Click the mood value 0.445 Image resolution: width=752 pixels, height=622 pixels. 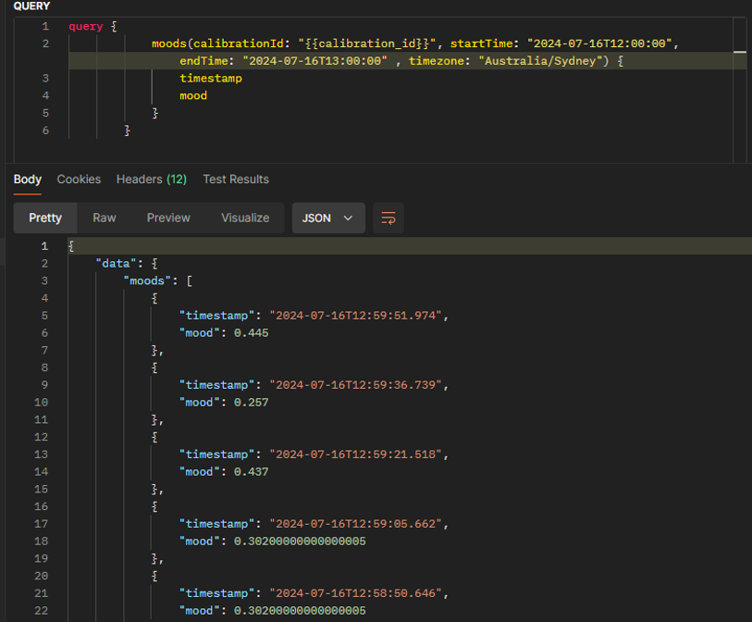[252, 333]
